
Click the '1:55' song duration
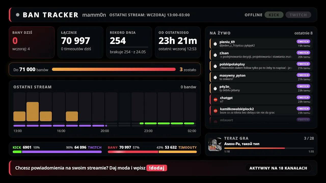tap(311, 151)
